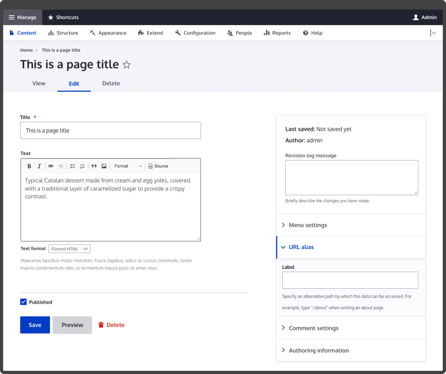
Task: Insert a numbered list
Action: tap(82, 166)
